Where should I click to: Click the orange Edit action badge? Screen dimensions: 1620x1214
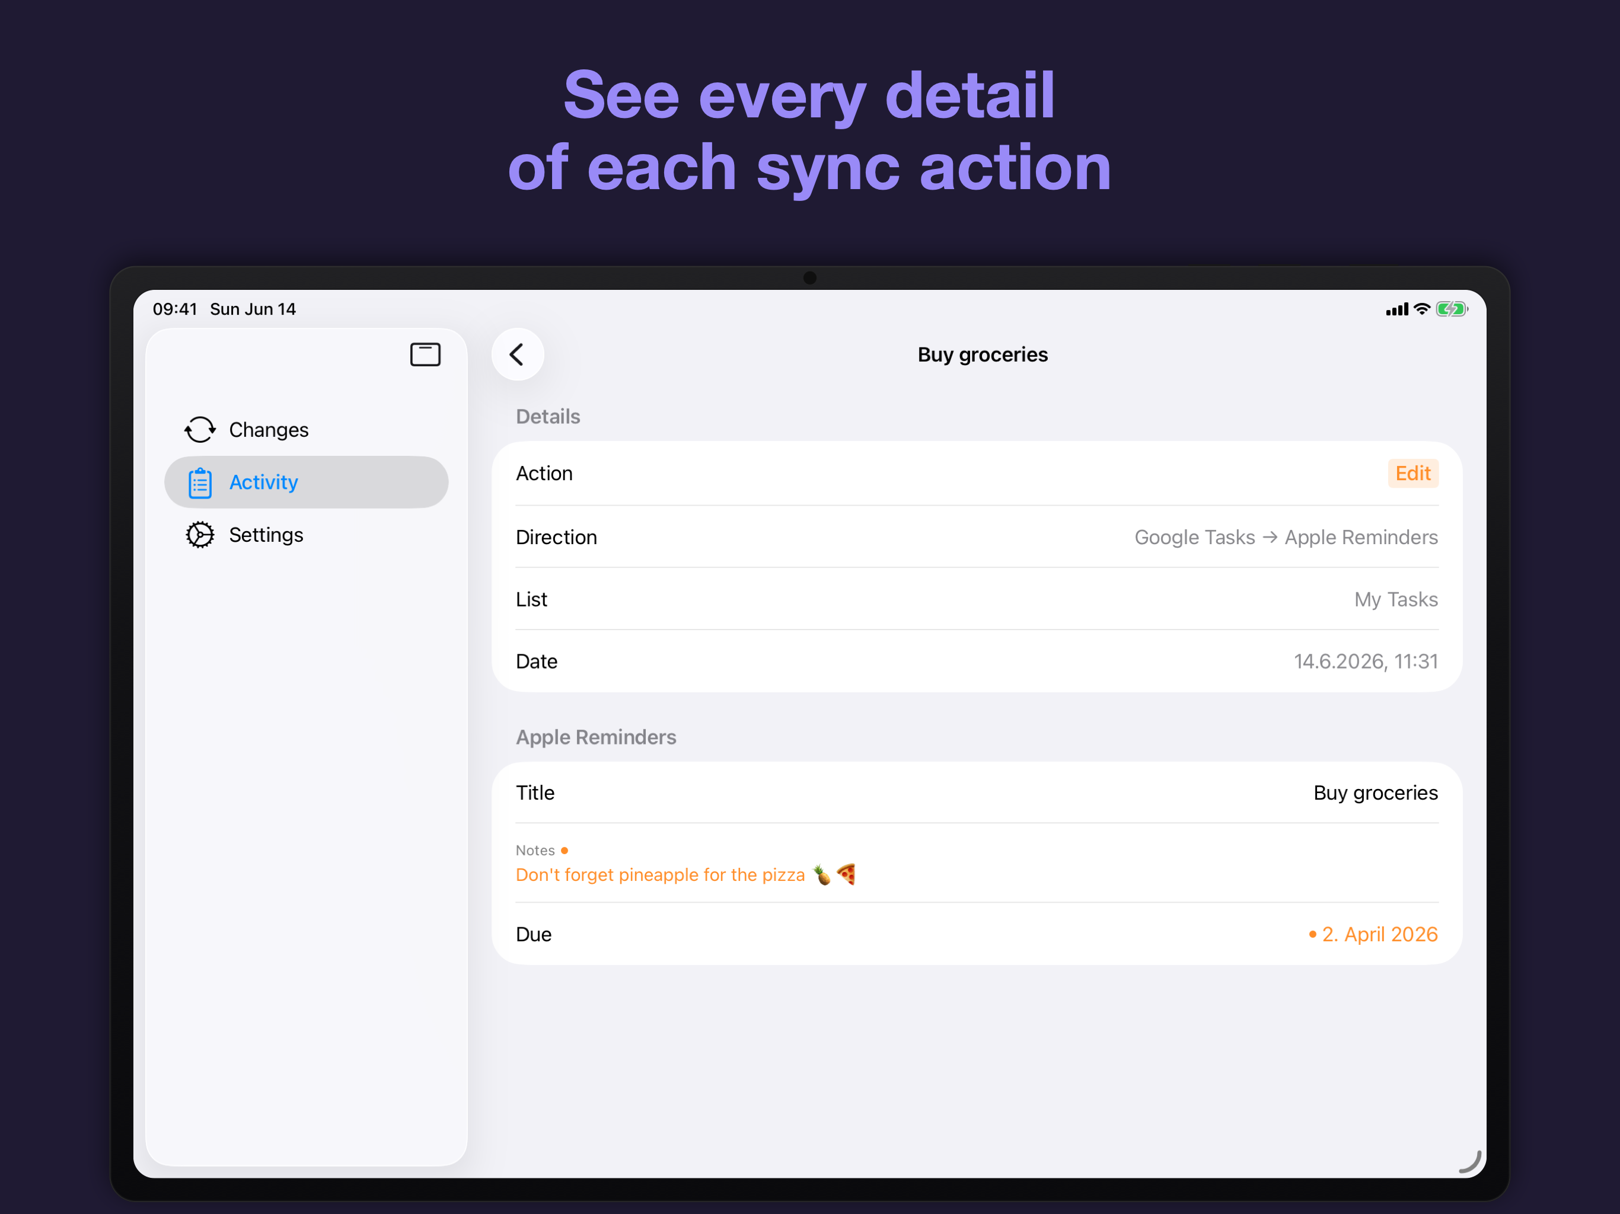[x=1412, y=474]
